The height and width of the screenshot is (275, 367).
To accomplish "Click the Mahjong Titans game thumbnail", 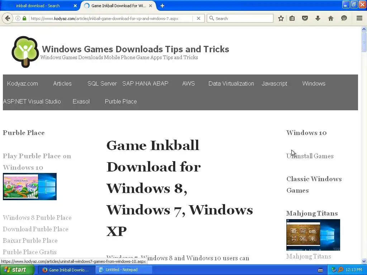I will [313, 235].
